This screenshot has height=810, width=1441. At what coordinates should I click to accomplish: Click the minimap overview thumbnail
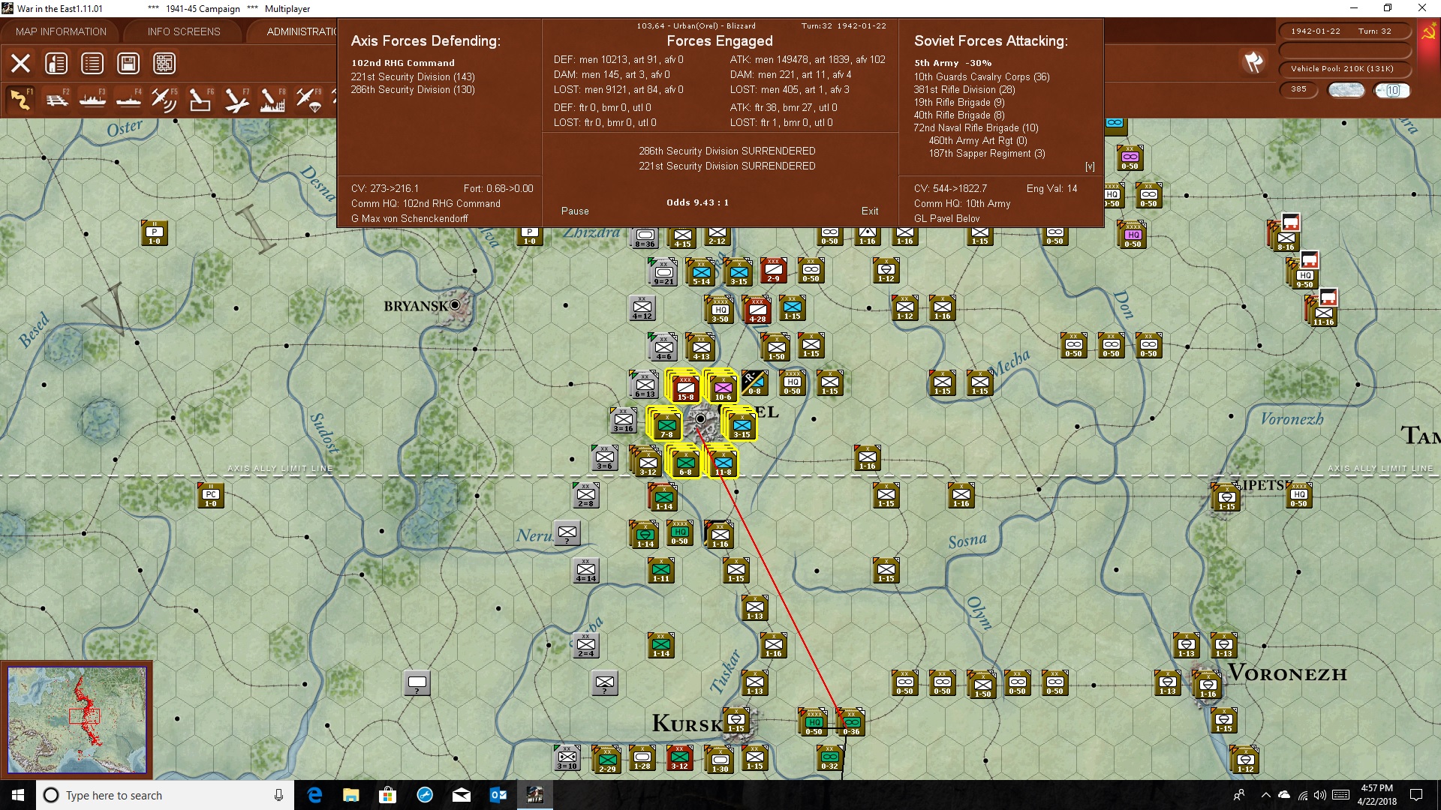tap(77, 720)
